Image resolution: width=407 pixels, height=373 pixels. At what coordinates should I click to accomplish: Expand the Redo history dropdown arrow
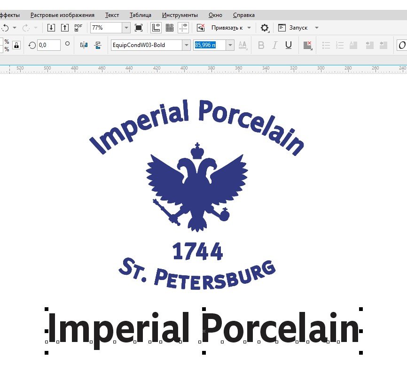tap(36, 28)
